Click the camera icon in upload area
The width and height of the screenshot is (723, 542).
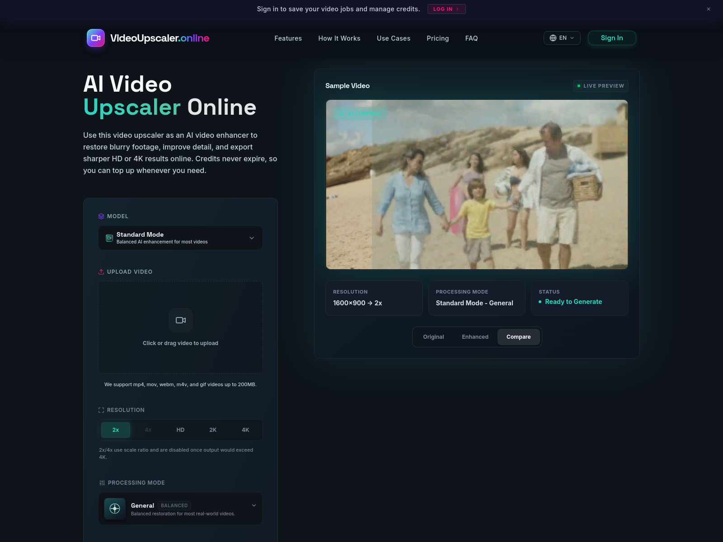pyautogui.click(x=181, y=320)
